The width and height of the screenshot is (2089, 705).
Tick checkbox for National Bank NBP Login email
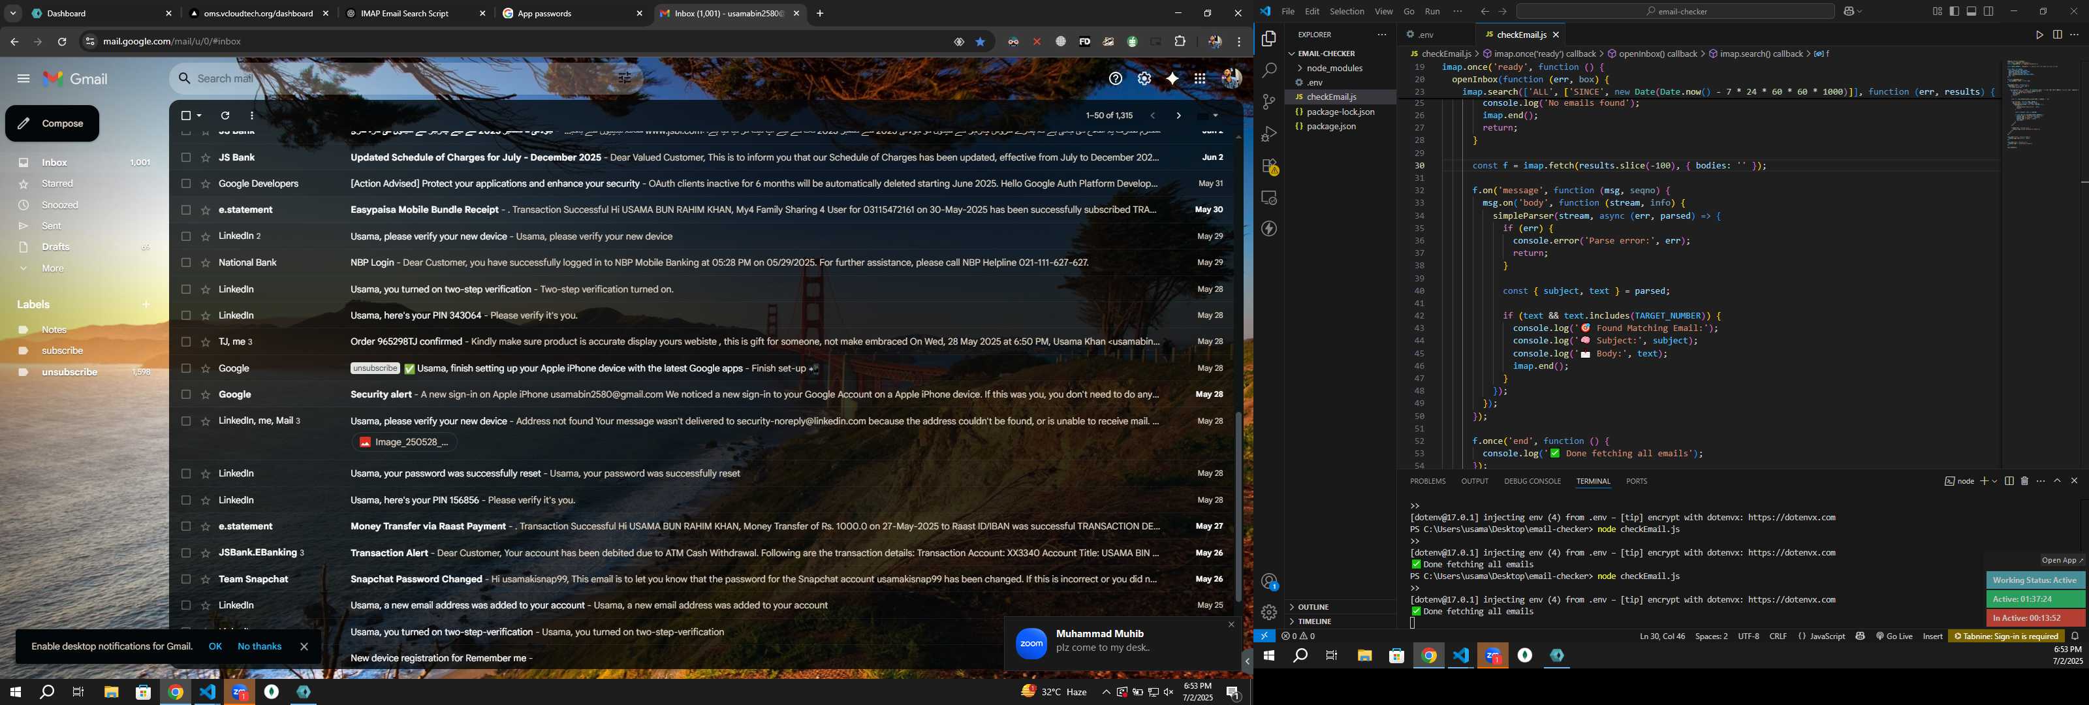[185, 263]
